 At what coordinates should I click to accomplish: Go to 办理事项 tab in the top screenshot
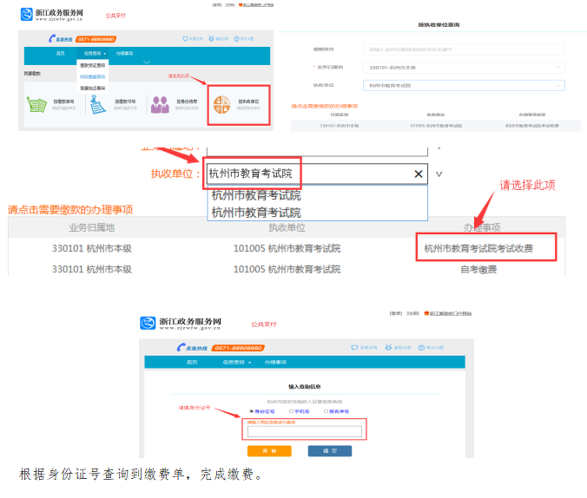click(125, 54)
